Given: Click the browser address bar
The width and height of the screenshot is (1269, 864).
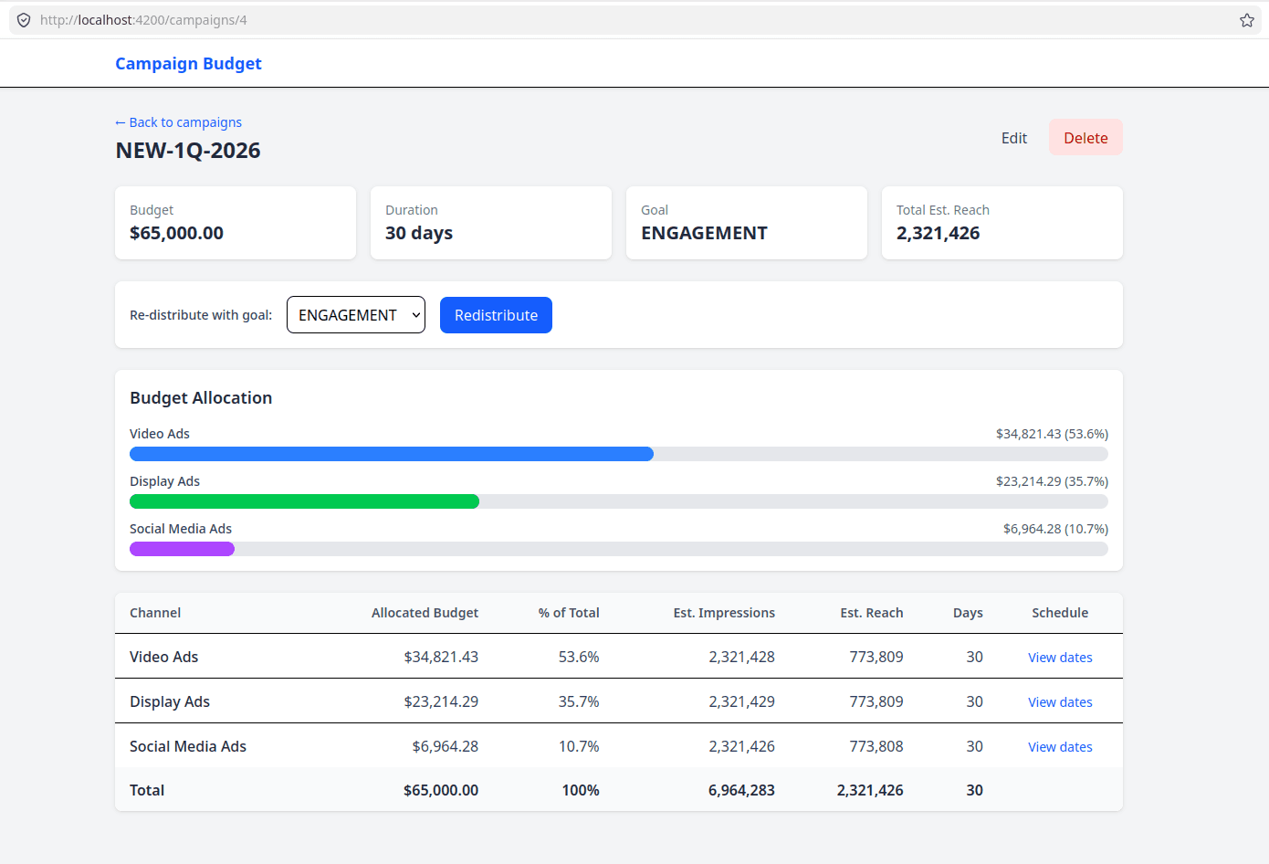Looking at the screenshot, I should tap(365, 19).
